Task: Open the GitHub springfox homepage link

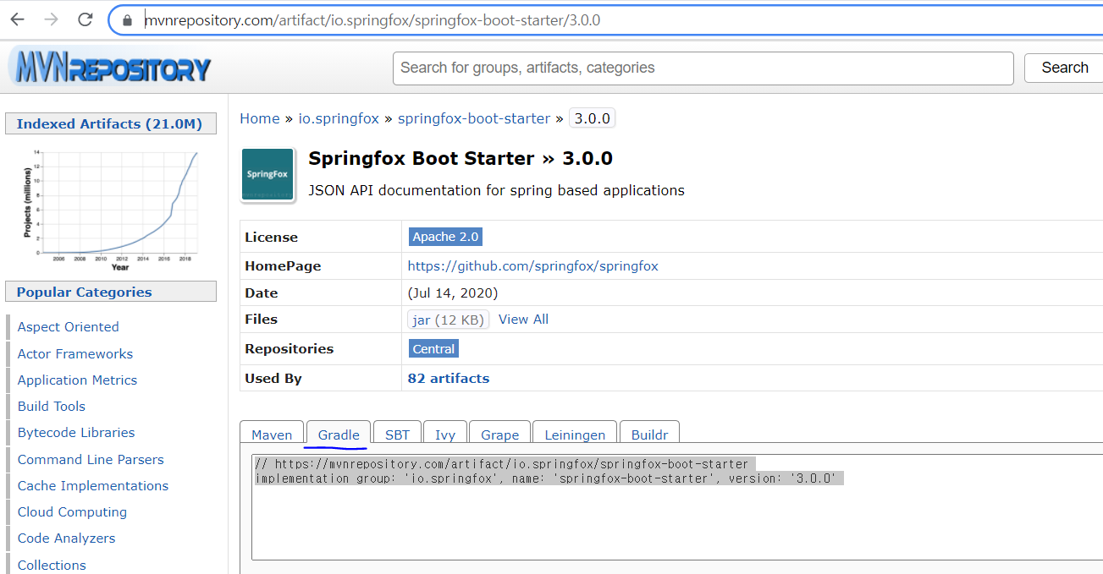Action: coord(532,265)
